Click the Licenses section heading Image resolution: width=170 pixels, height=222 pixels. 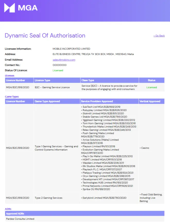pos(10,76)
